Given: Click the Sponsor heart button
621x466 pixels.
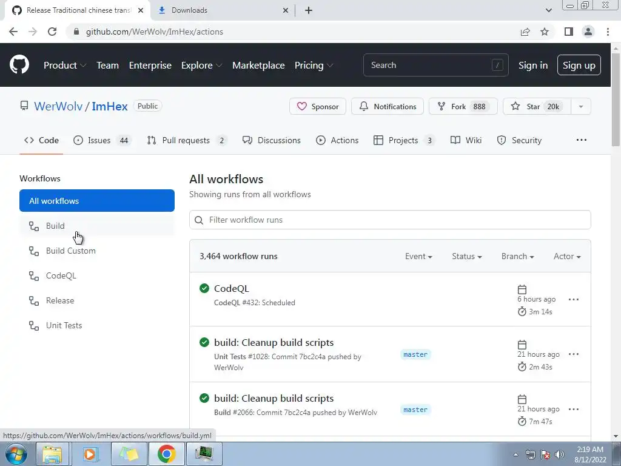Looking at the screenshot, I should tap(318, 106).
